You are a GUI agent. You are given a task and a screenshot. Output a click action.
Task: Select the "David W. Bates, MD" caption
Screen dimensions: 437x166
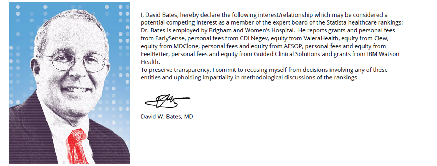click(x=167, y=117)
